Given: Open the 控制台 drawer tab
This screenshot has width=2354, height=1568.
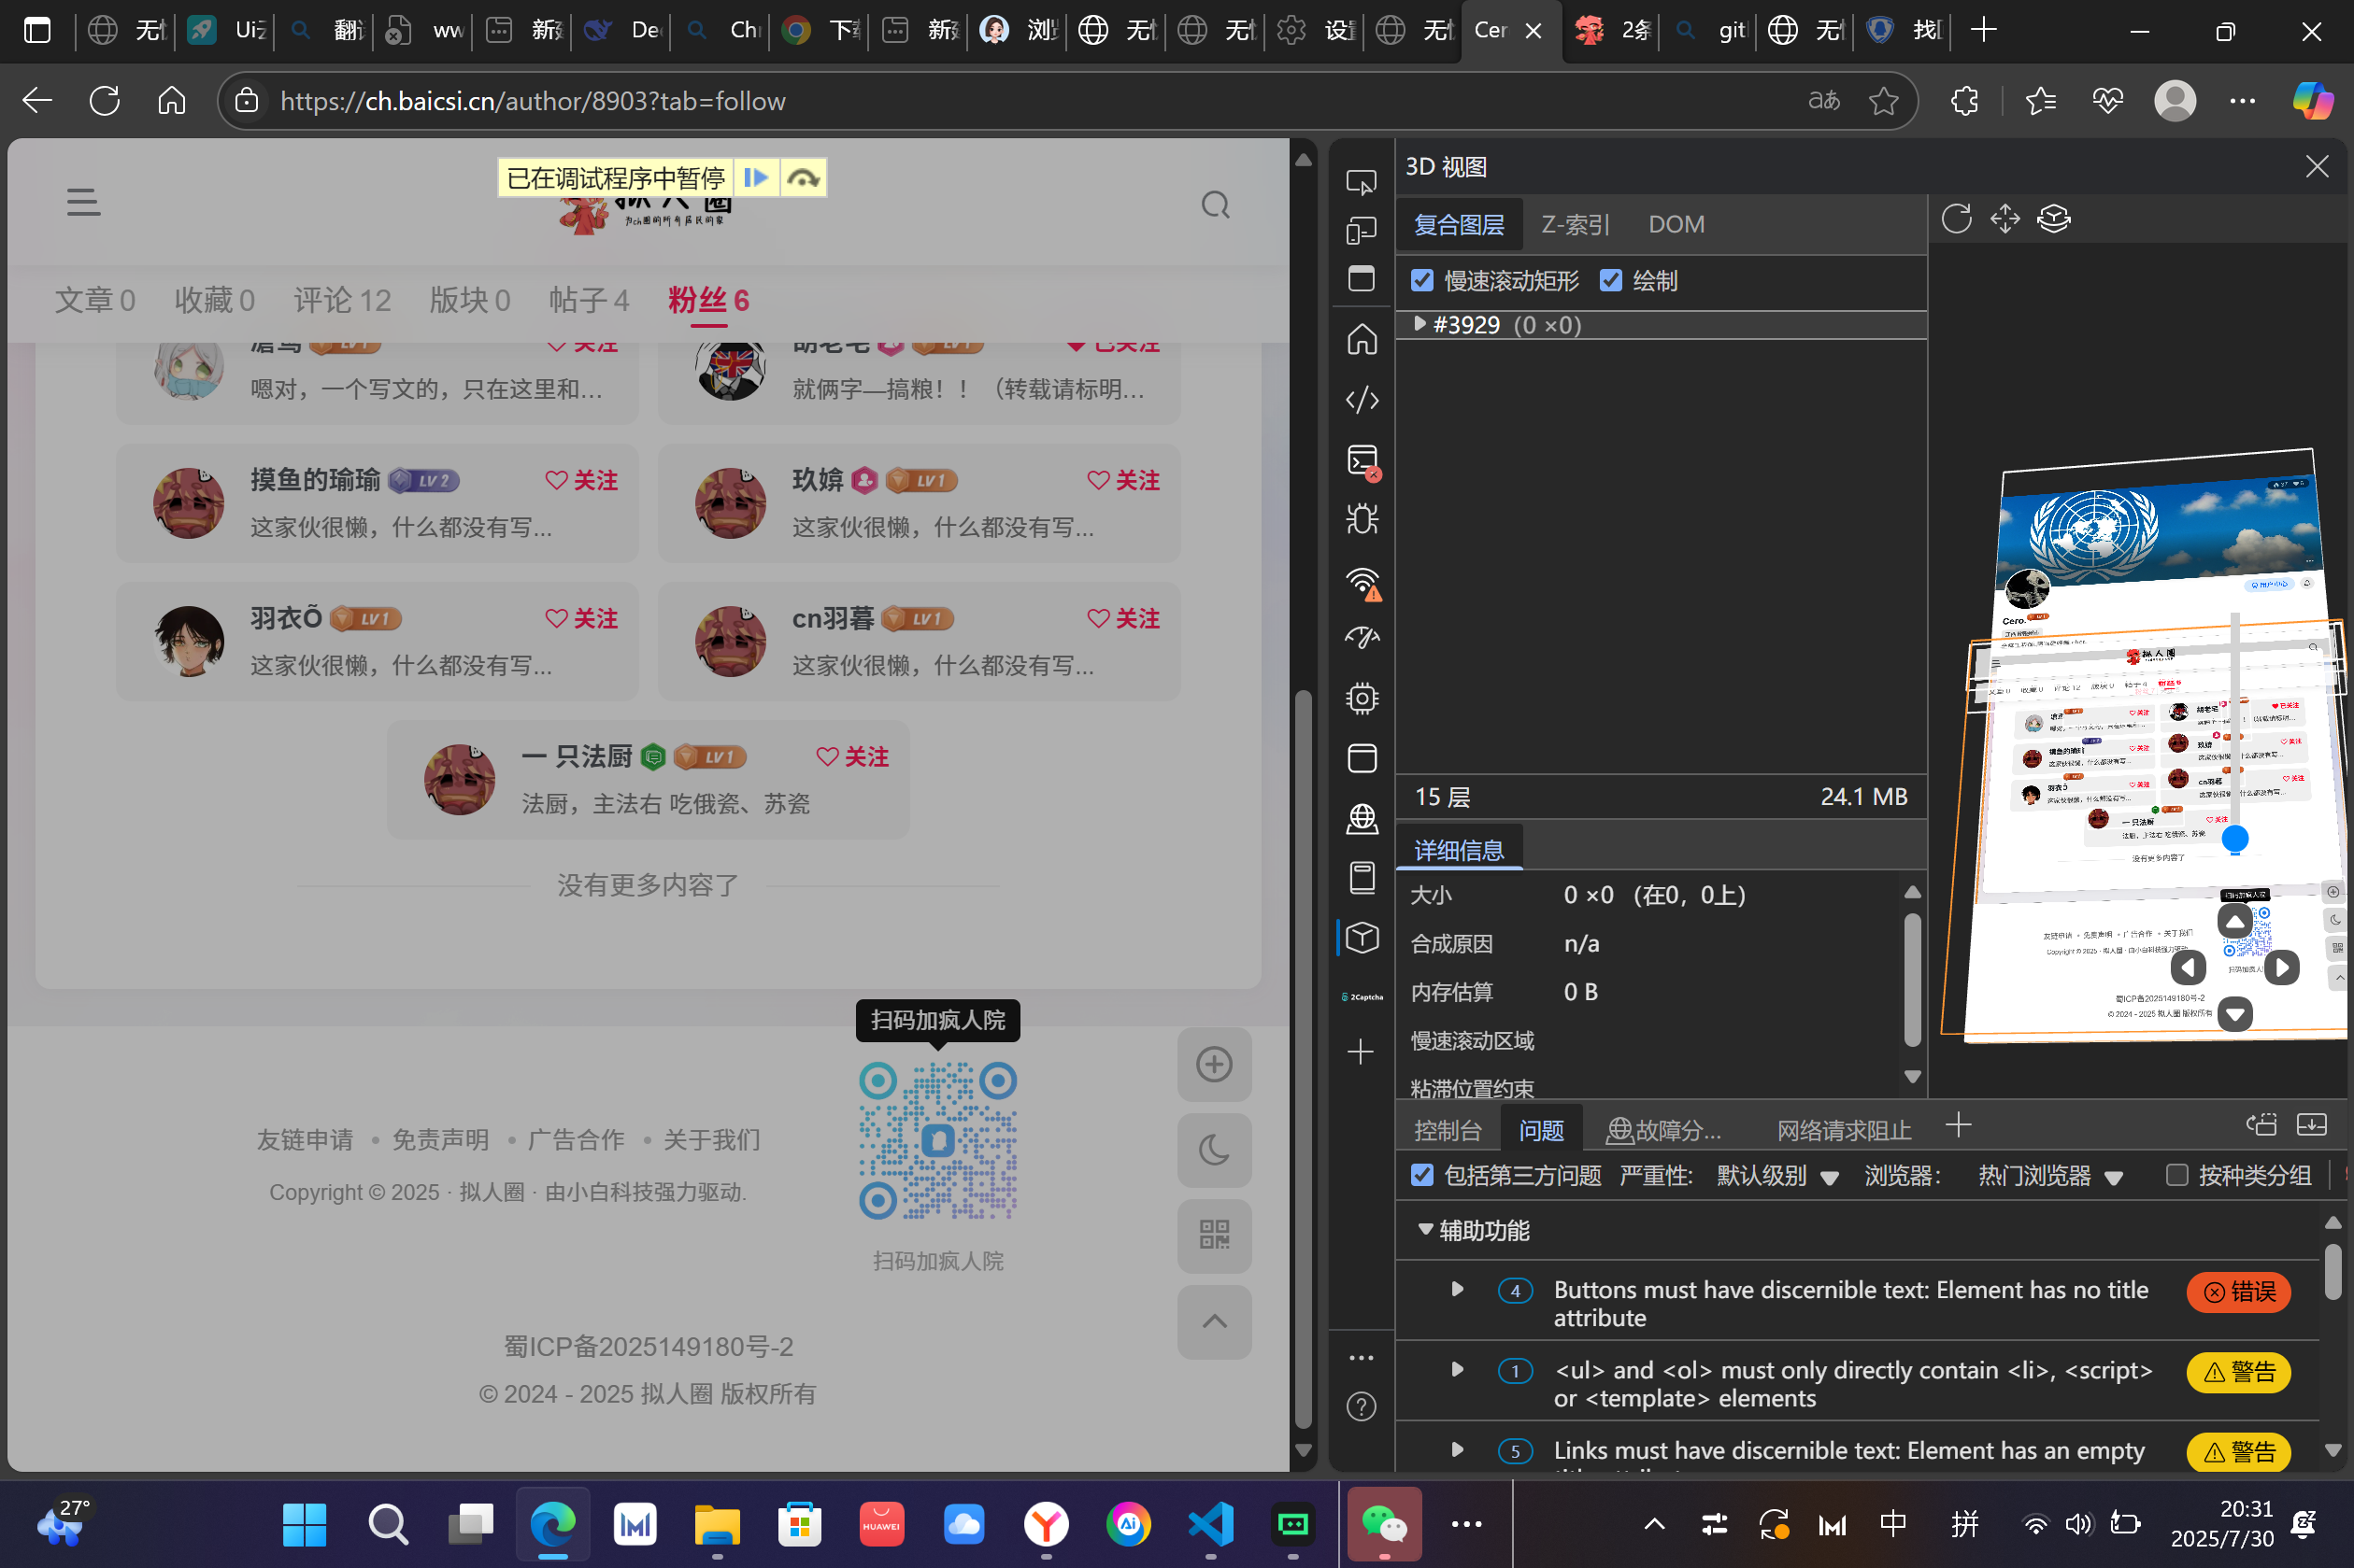Looking at the screenshot, I should (1447, 1130).
